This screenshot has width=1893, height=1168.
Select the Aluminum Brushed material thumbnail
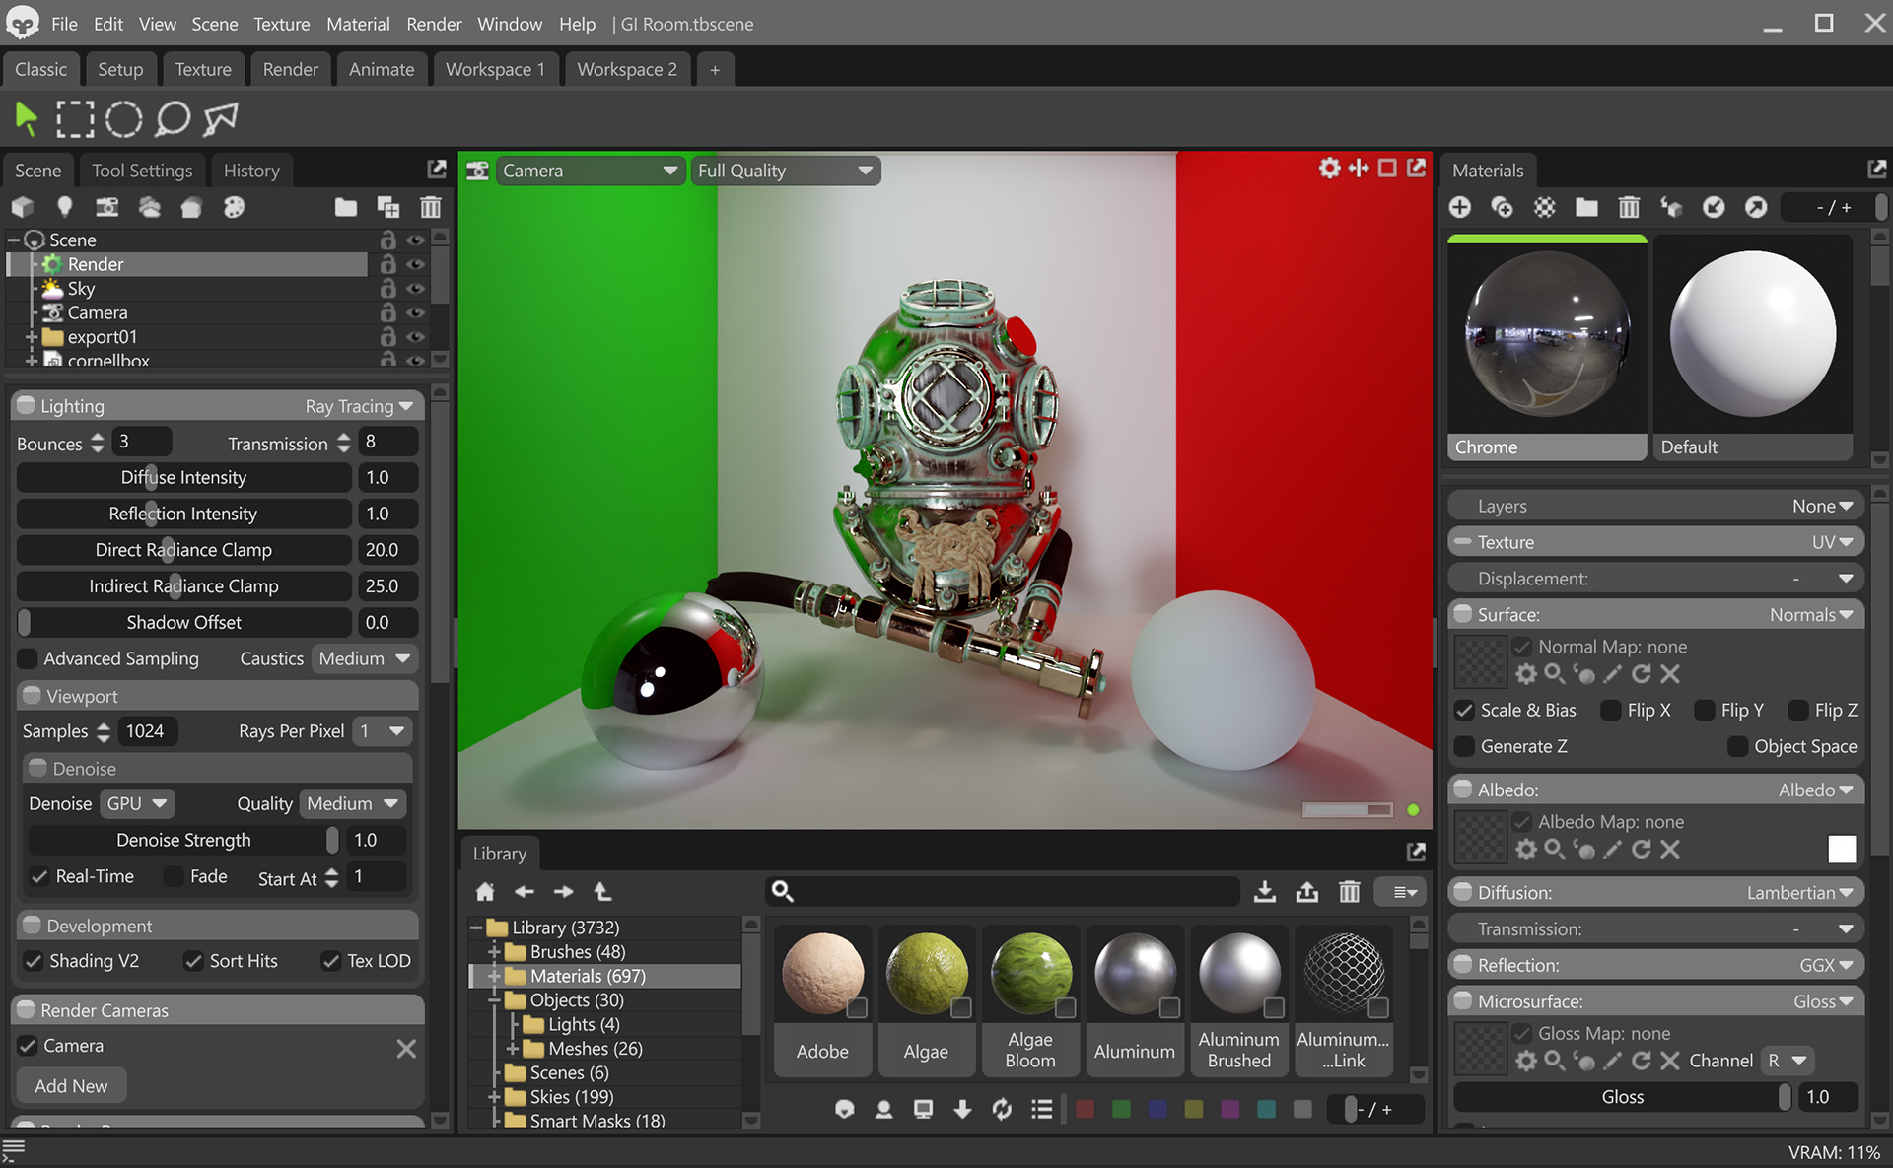(1238, 976)
